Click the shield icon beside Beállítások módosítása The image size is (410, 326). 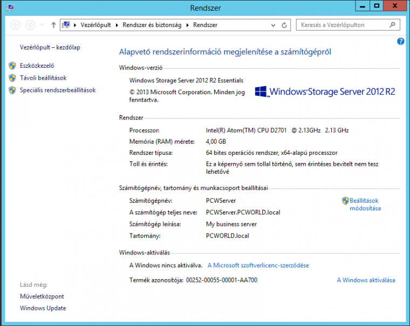click(345, 201)
